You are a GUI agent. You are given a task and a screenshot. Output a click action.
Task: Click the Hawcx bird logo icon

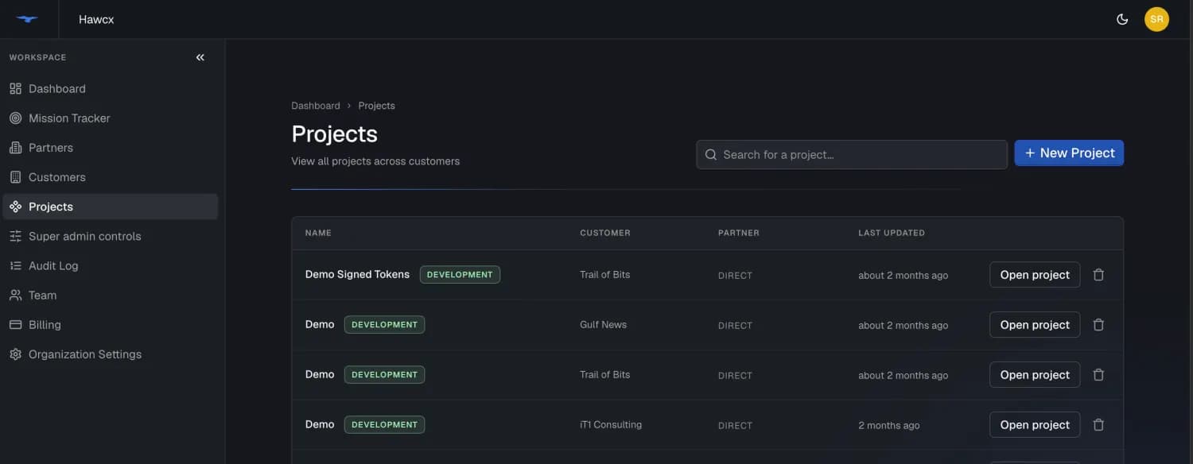(x=27, y=19)
